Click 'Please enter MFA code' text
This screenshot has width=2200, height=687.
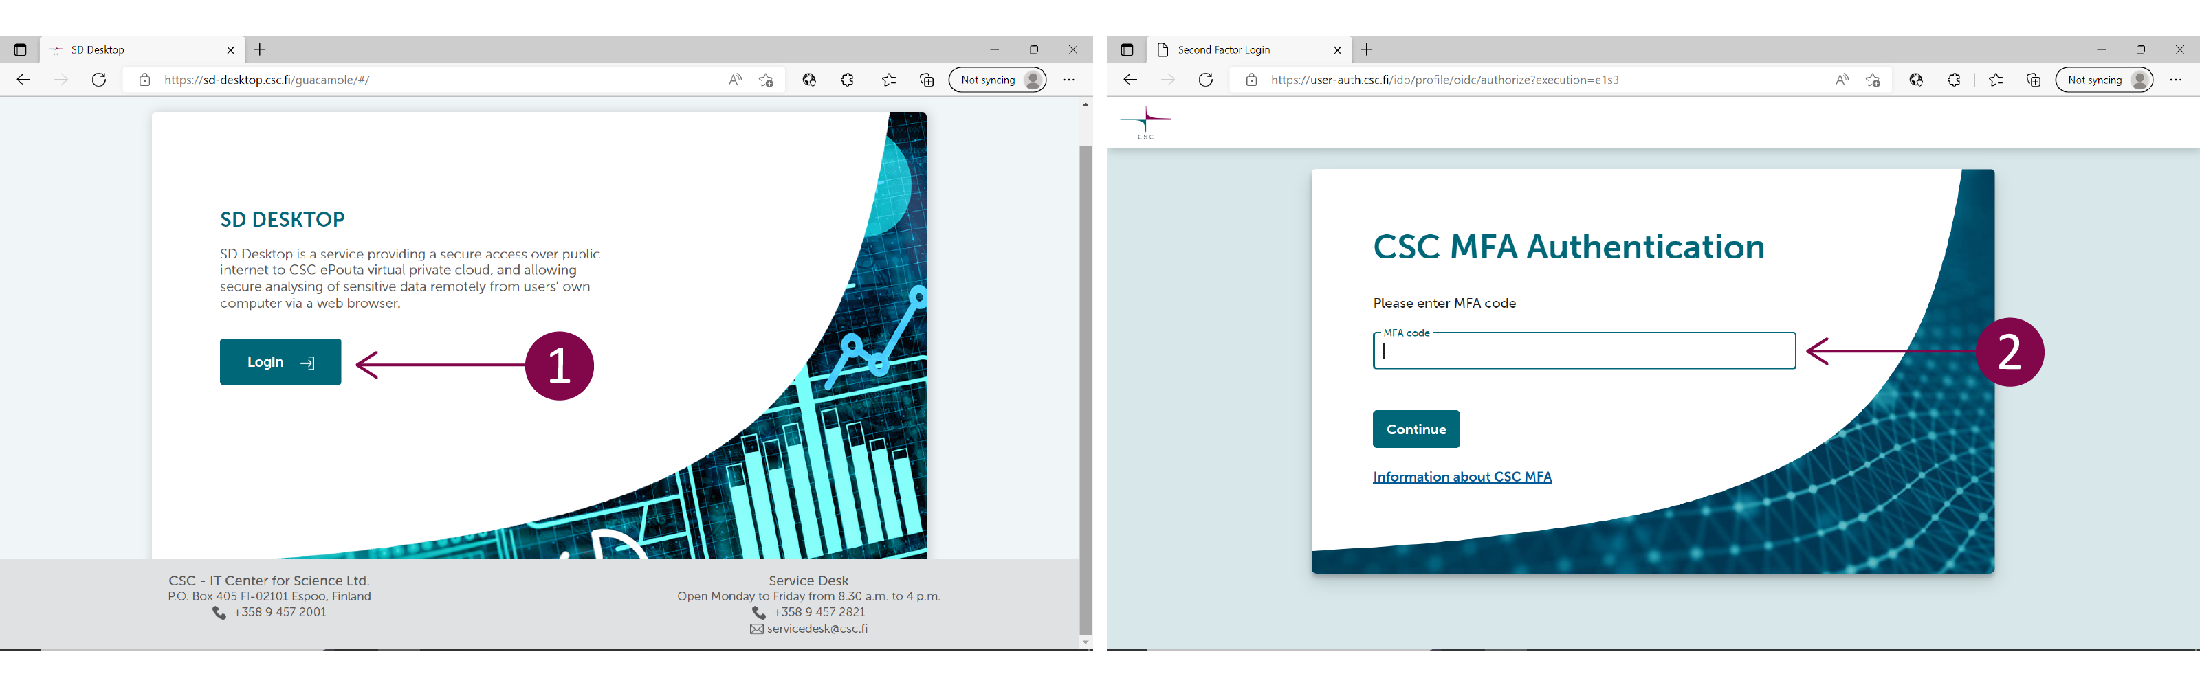[x=1444, y=303]
